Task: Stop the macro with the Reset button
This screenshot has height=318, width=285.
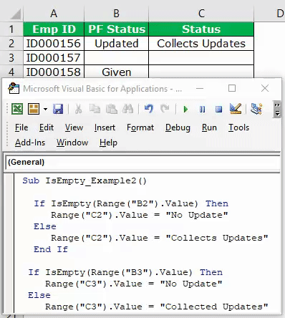Action: coord(218,110)
